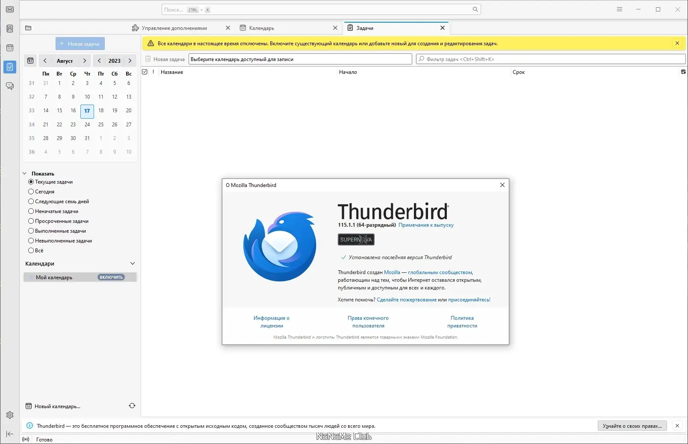Click the today calendar icon in mini-month
The image size is (688, 444).
(30, 61)
